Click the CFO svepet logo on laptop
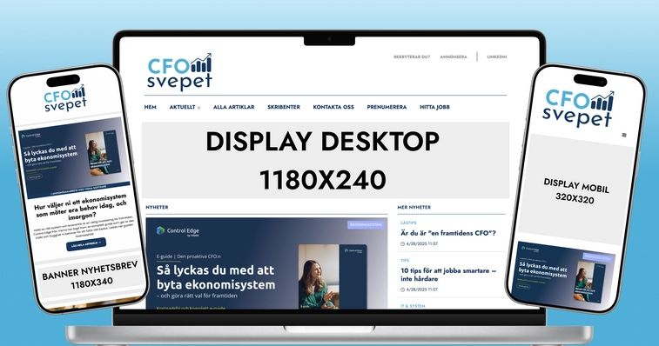Image resolution: width=659 pixels, height=346 pixels. coord(179,72)
